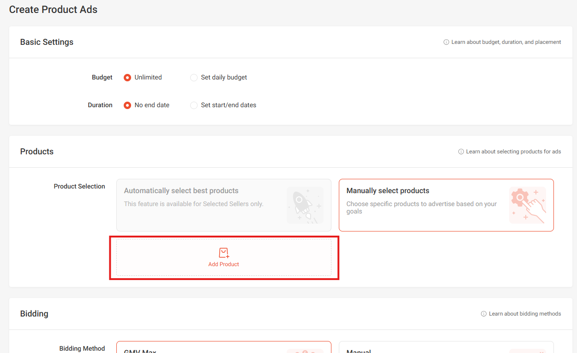Click the Add Product text label
This screenshot has width=577, height=353.
(224, 264)
